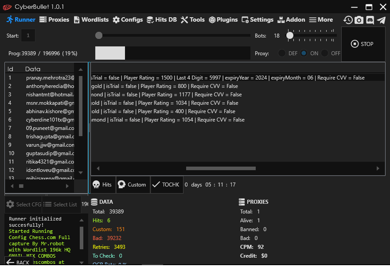
Task: Click the BACK arrow button
Action: pos(18,262)
